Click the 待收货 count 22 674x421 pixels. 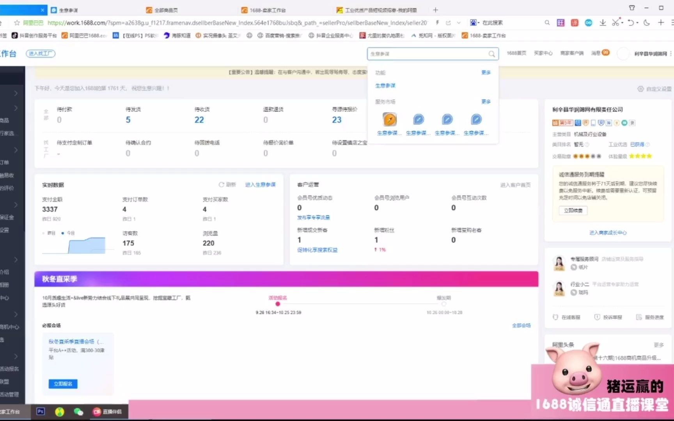(199, 120)
